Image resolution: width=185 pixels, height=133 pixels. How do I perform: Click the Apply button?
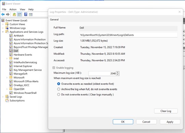(170, 122)
